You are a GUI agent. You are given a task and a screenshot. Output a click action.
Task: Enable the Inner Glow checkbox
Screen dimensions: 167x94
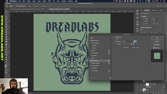[91, 56]
